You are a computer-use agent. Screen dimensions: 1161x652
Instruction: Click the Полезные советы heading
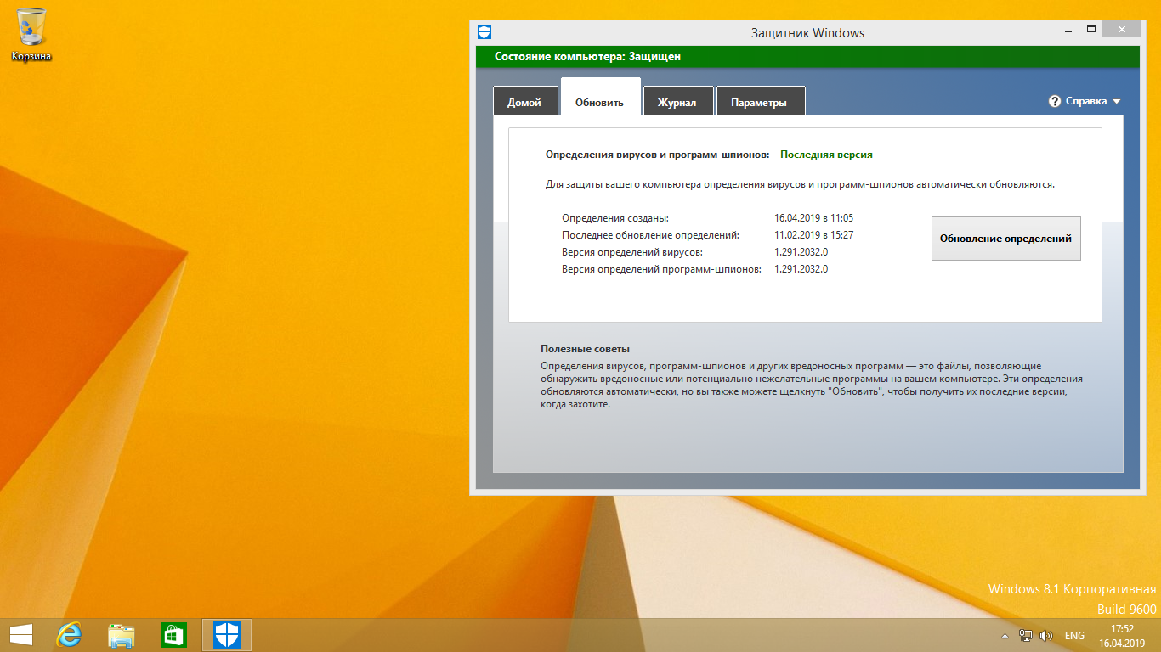click(585, 349)
